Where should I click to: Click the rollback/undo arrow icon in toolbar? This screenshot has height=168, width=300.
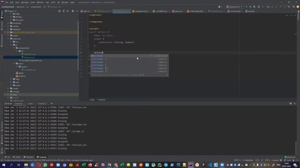[x=289, y=7]
